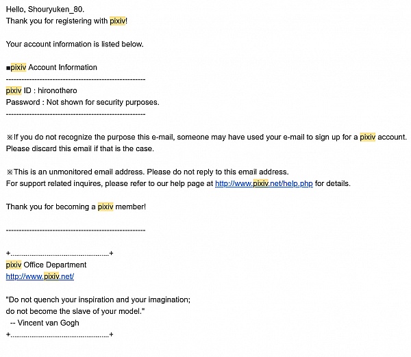Click highlighted pixiv in Office Department line
The image size is (411, 357).
(14, 265)
